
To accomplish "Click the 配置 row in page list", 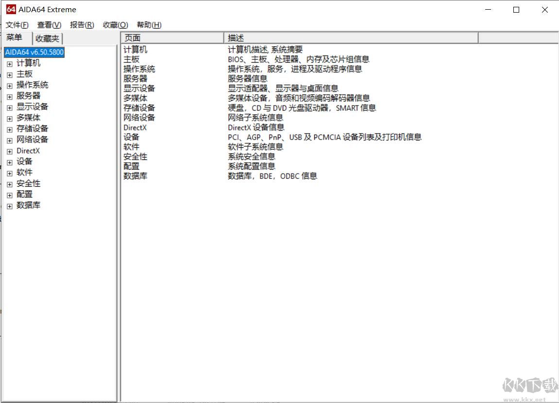I will click(x=132, y=166).
